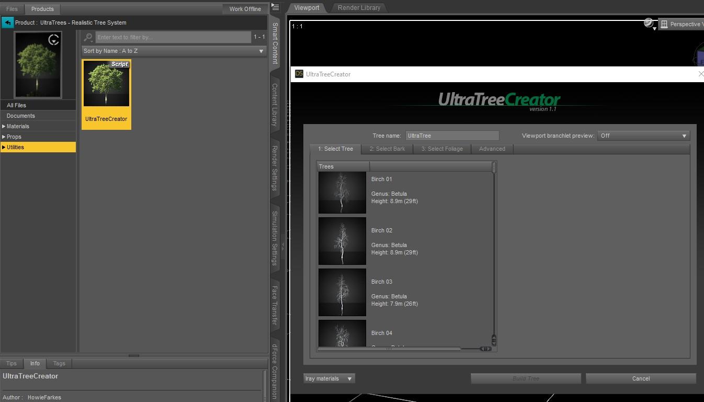
Task: Click the Info panel vertical scrollbar
Action: (265, 386)
